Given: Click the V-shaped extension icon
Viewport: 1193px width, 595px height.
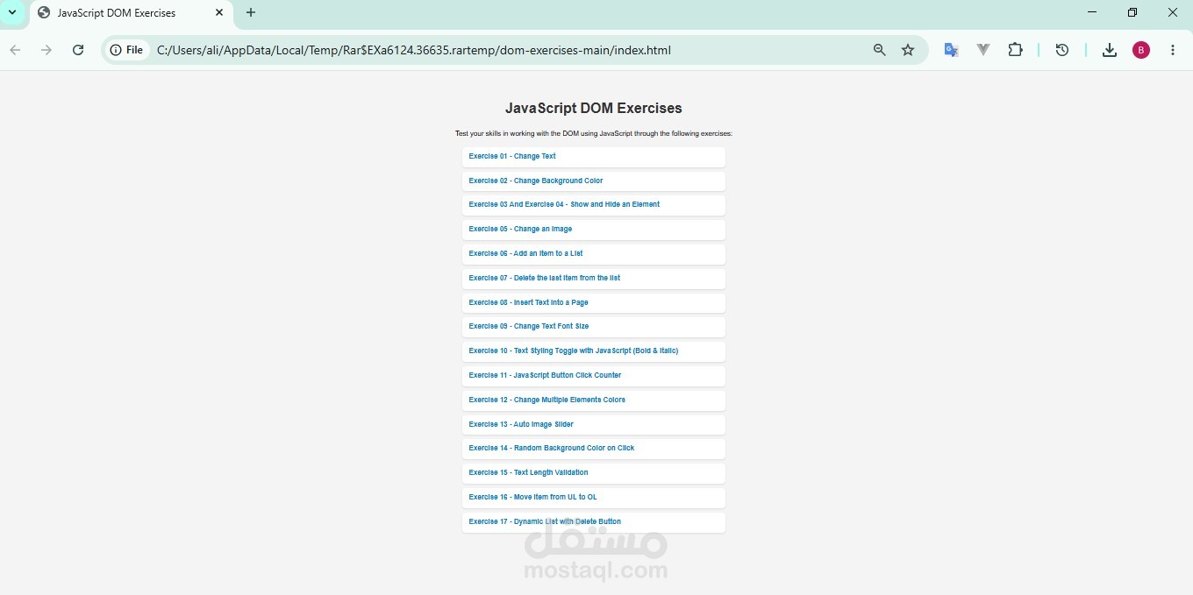Looking at the screenshot, I should coord(983,50).
